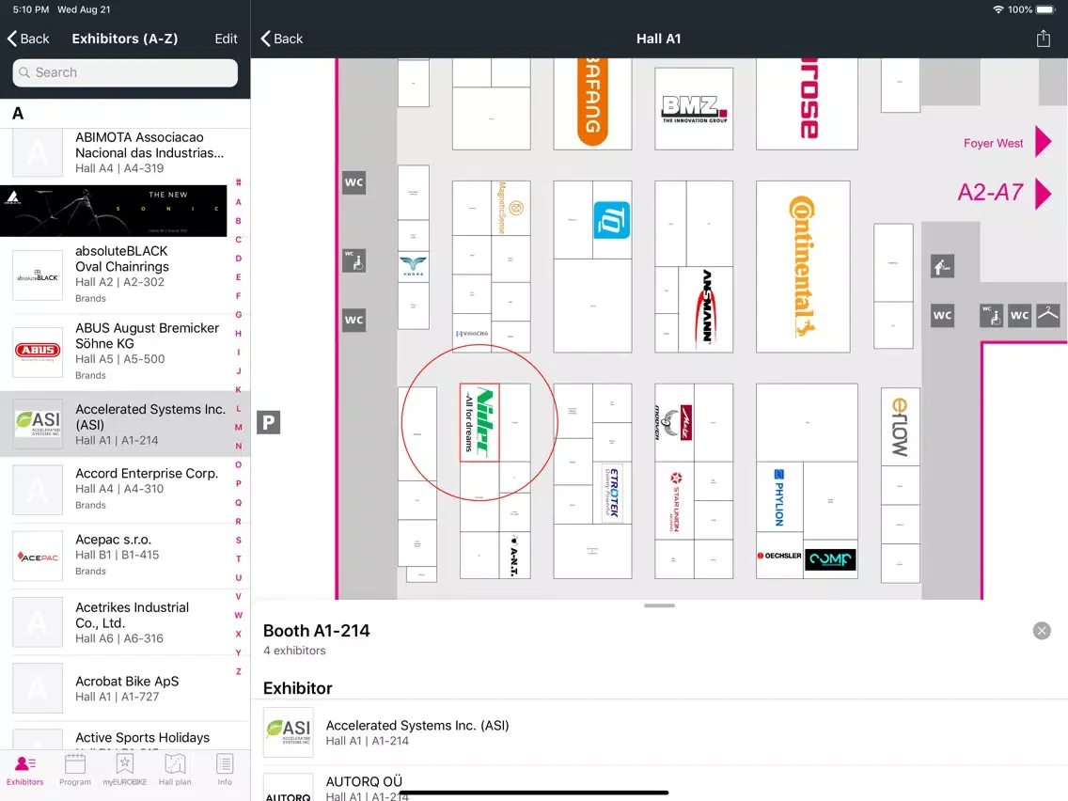
Task: Jump to letter W in the index
Action: point(239,615)
